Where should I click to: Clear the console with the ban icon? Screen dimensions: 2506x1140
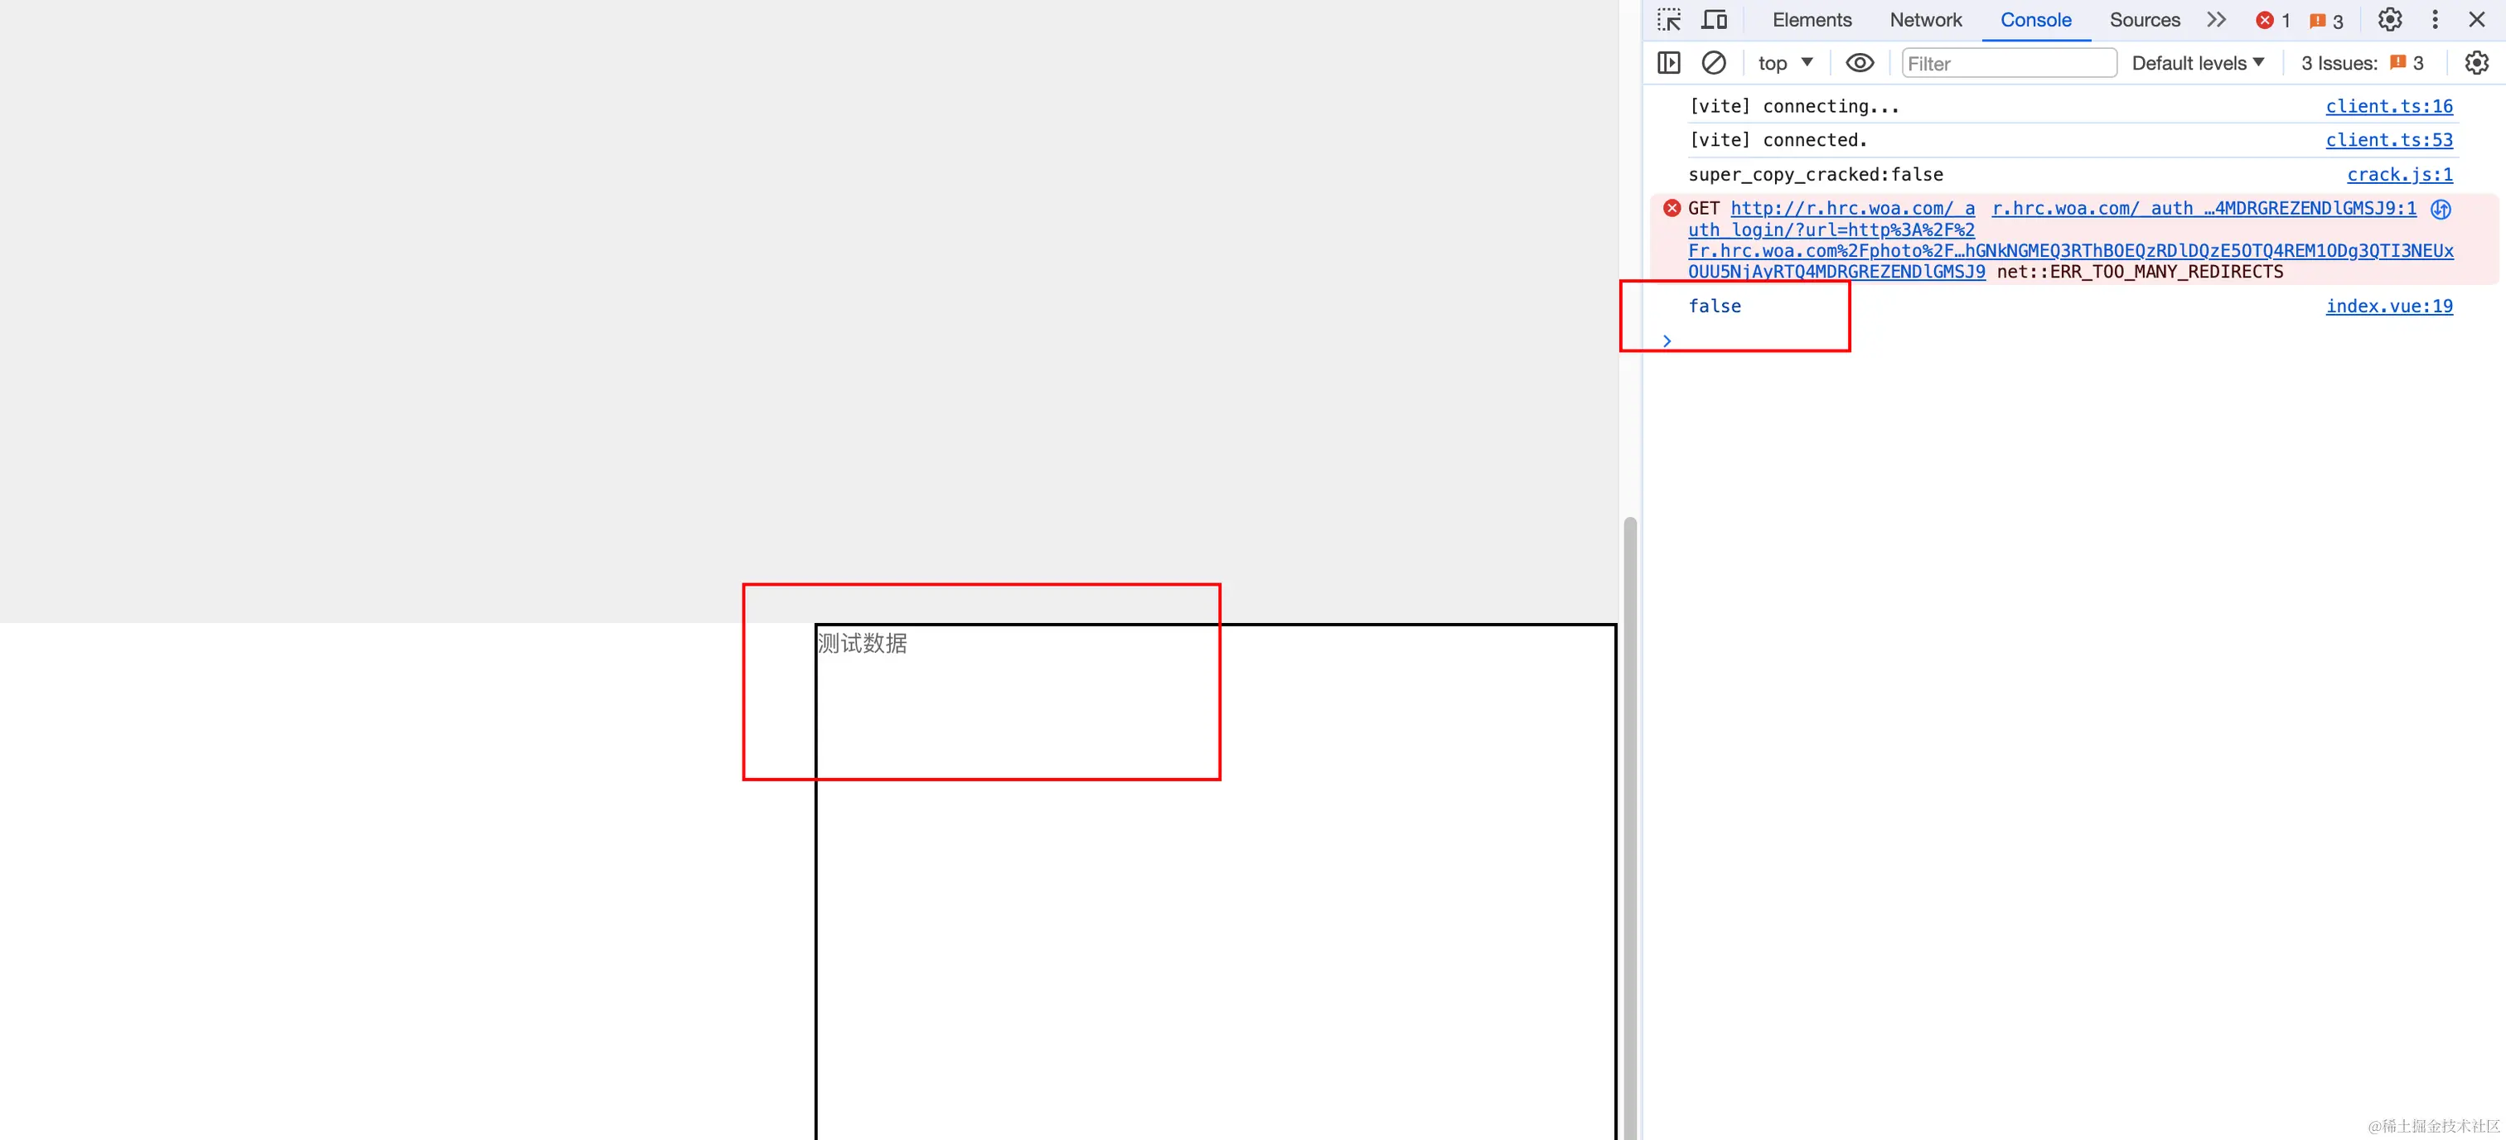tap(1713, 63)
